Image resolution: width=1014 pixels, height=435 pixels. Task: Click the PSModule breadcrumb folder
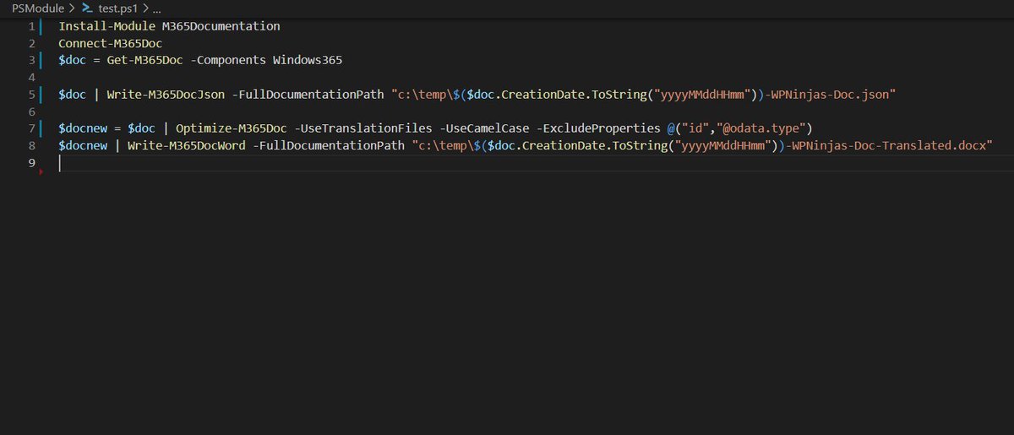(x=36, y=8)
